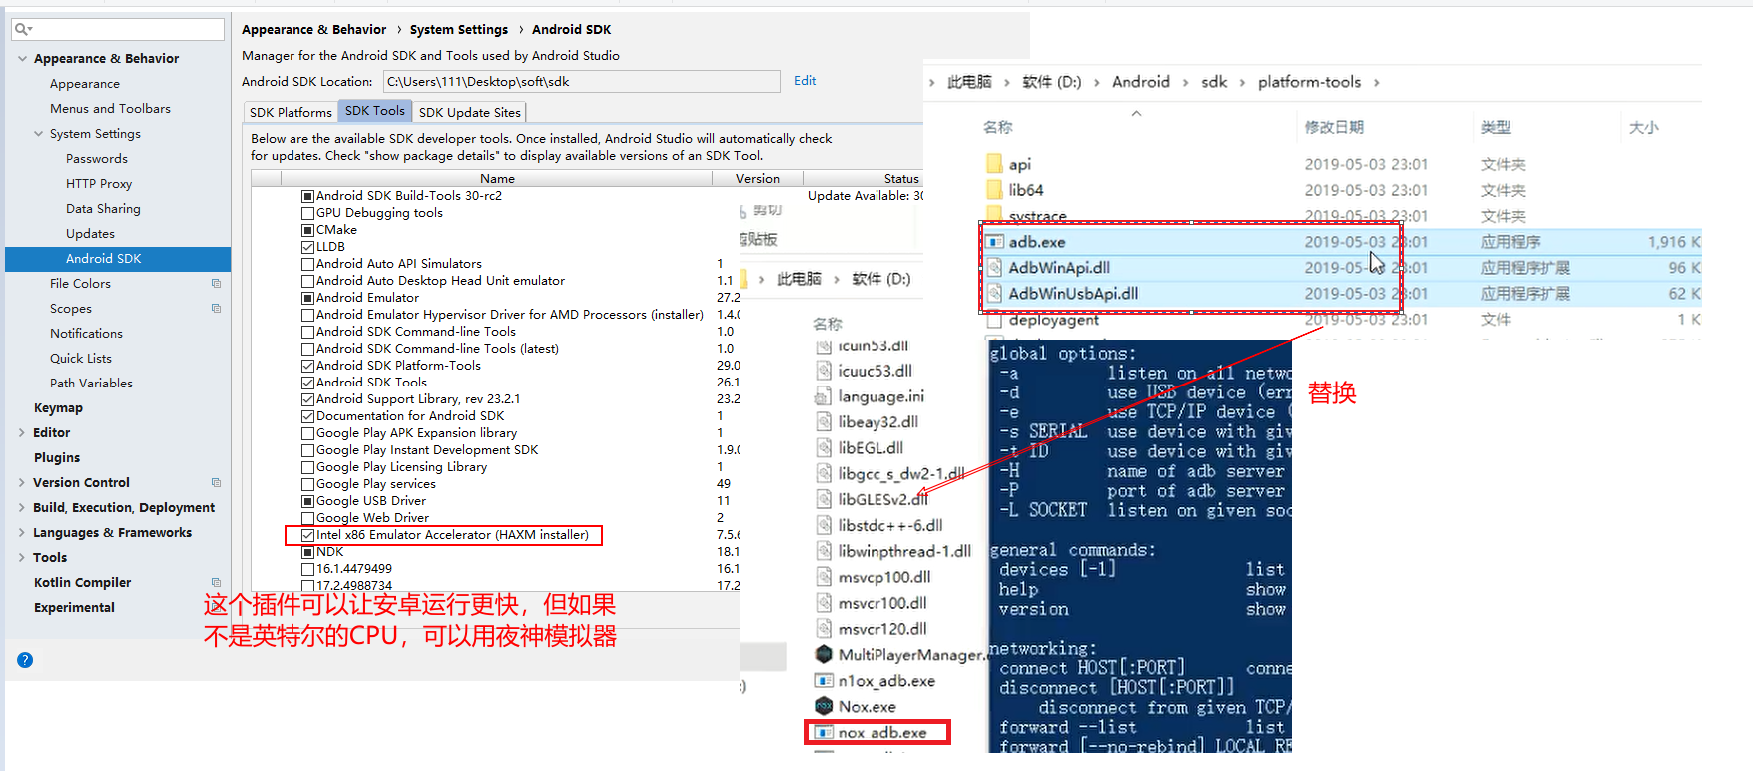Click the settings search input box
The image size is (1753, 771).
click(118, 29)
